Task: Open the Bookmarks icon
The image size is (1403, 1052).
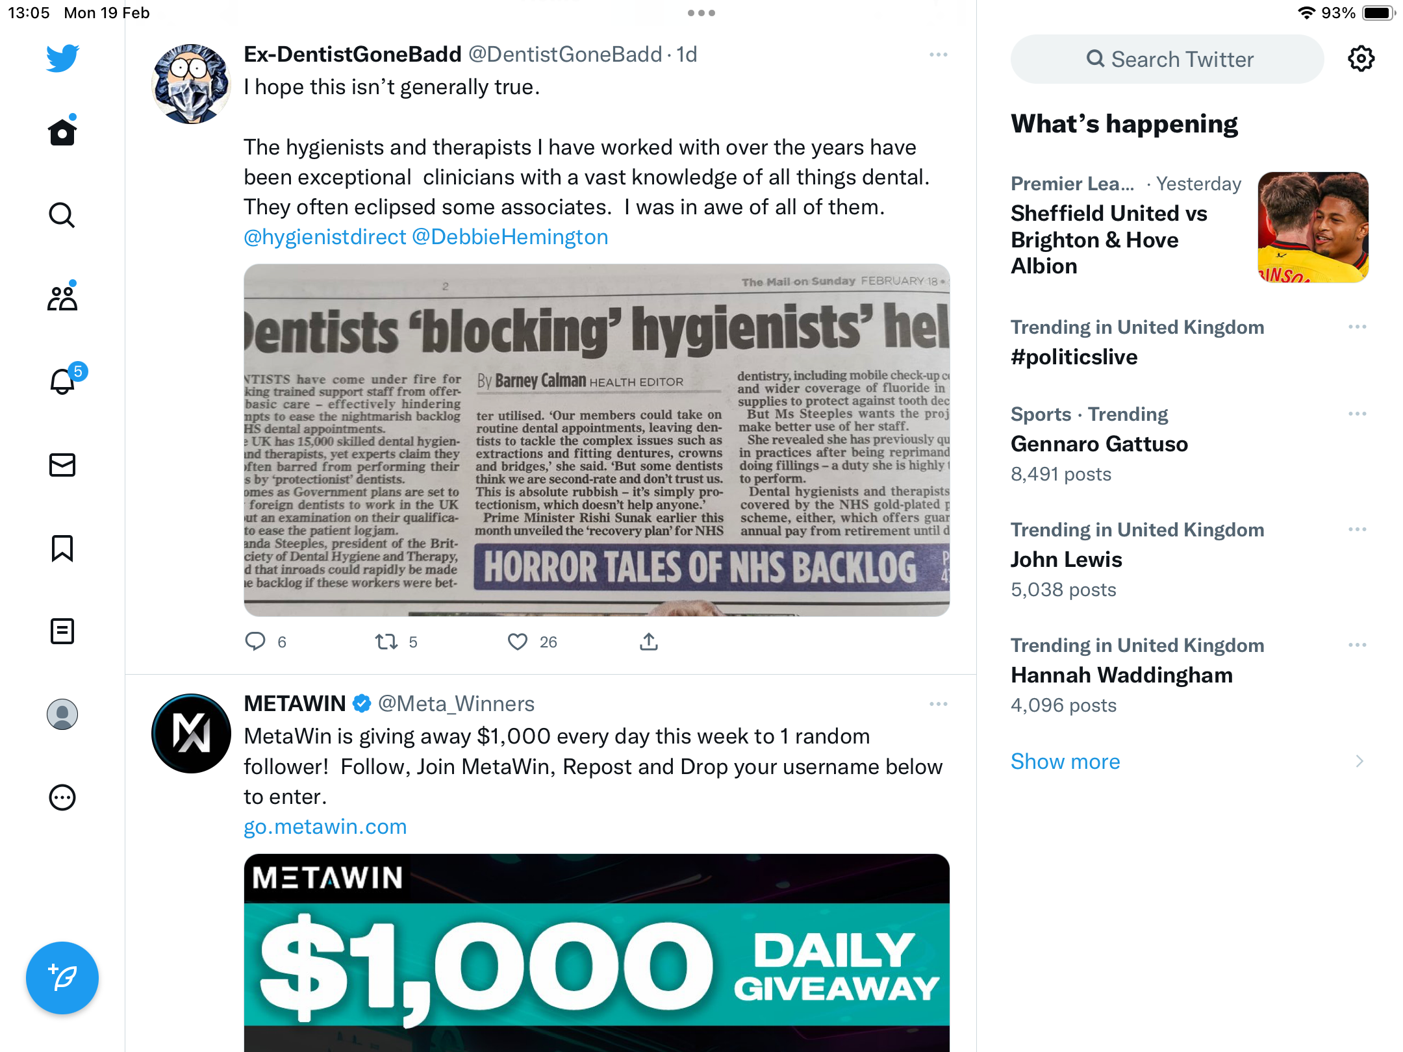Action: coord(62,548)
